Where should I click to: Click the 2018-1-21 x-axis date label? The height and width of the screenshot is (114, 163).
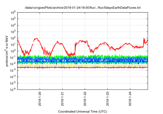(62, 99)
